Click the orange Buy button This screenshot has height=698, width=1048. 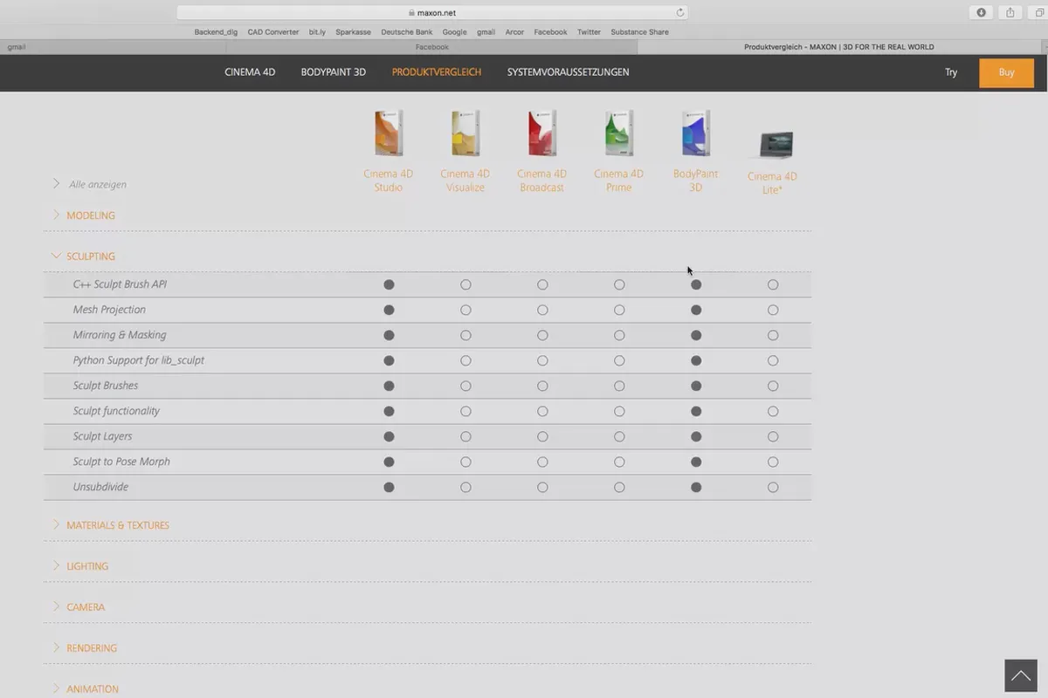1006,72
